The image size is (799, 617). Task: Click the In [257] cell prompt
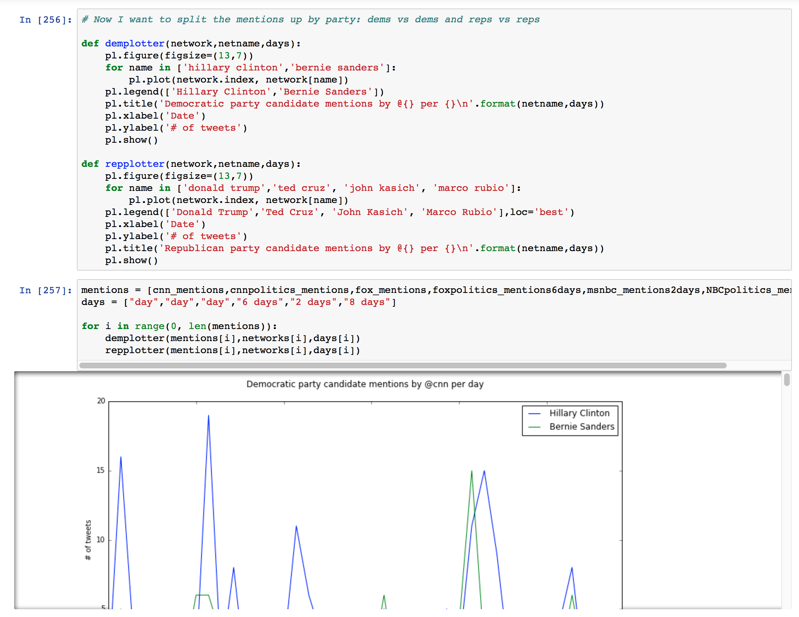[45, 290]
